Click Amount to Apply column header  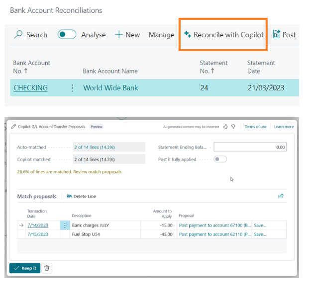(162, 214)
